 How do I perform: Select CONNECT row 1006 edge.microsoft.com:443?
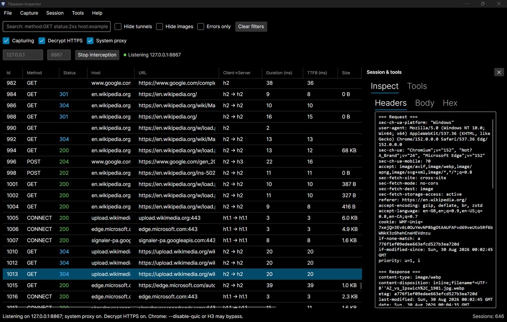click(x=182, y=229)
